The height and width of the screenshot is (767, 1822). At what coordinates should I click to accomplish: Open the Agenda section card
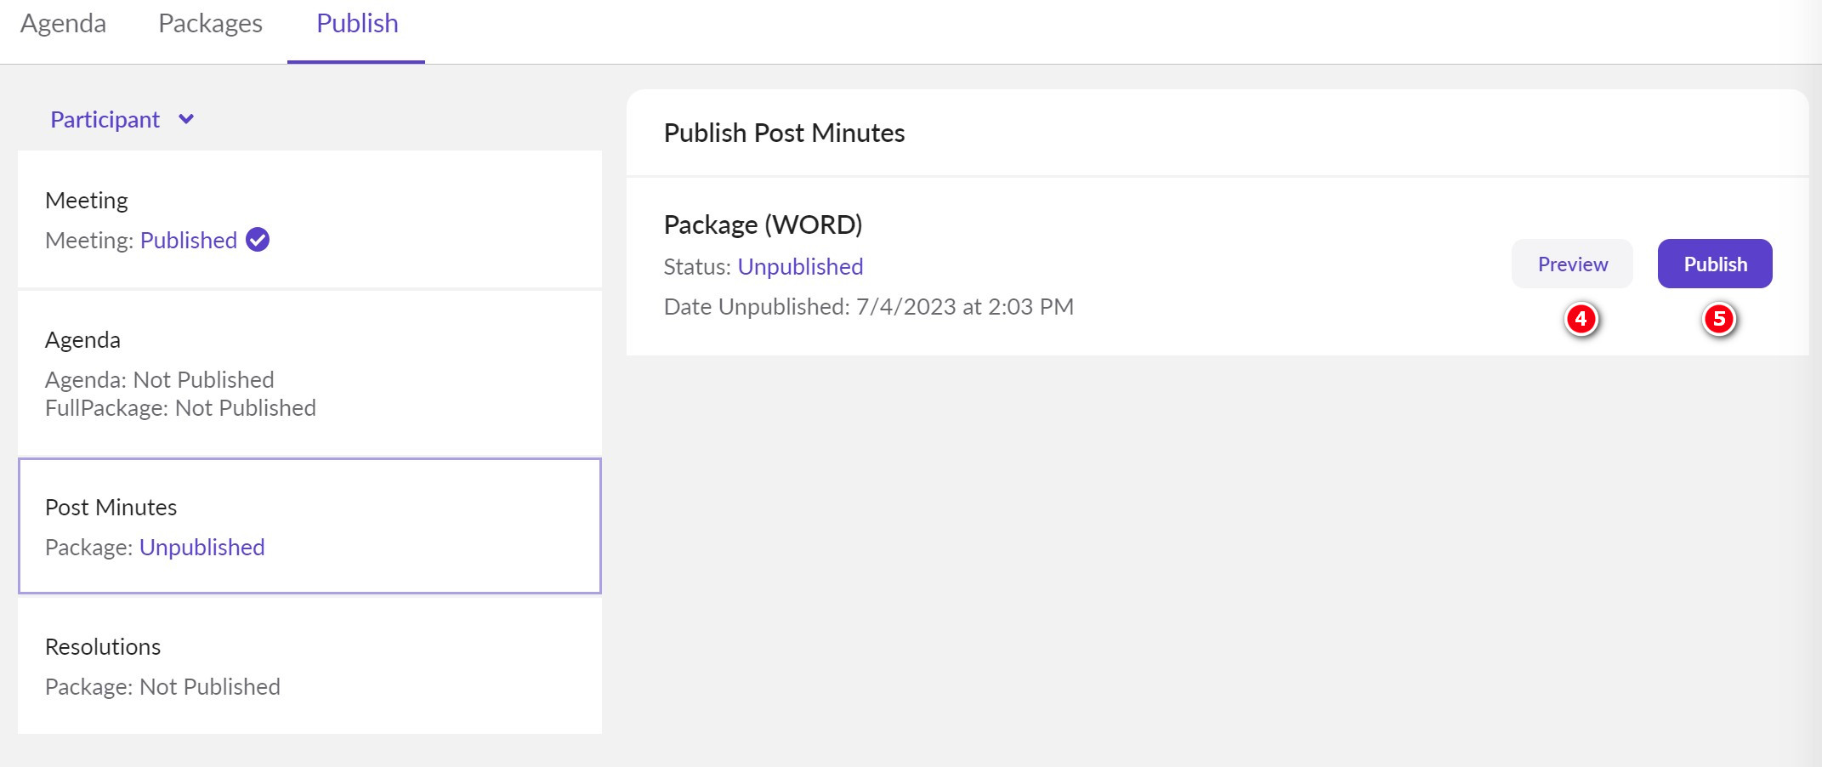tap(309, 372)
